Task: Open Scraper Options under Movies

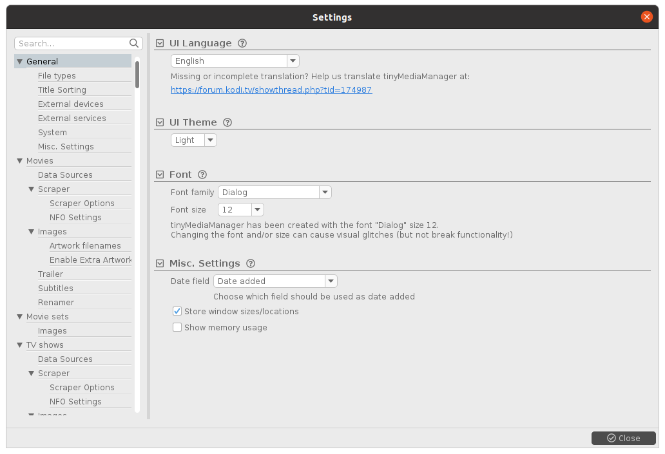Action: (x=82, y=203)
